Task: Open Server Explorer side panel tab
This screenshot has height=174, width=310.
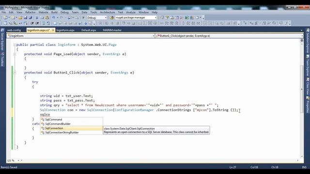Action: pyautogui.click(x=2, y=40)
